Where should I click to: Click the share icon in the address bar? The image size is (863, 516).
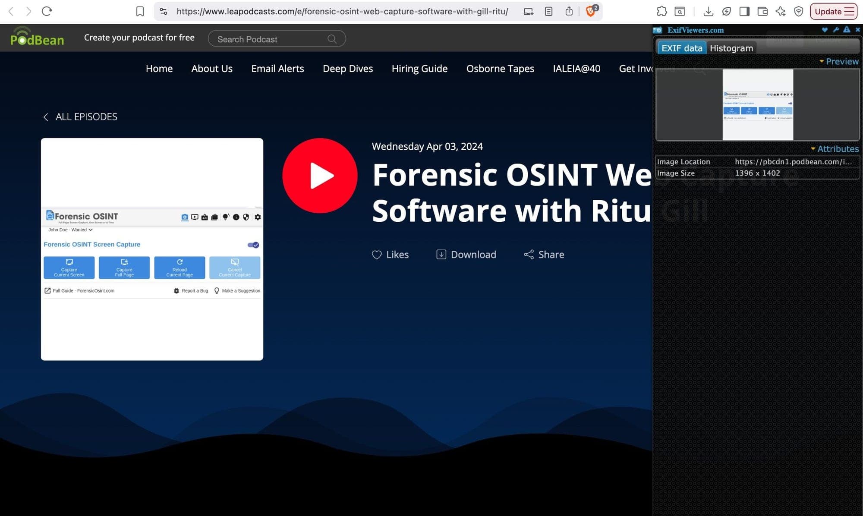569,11
